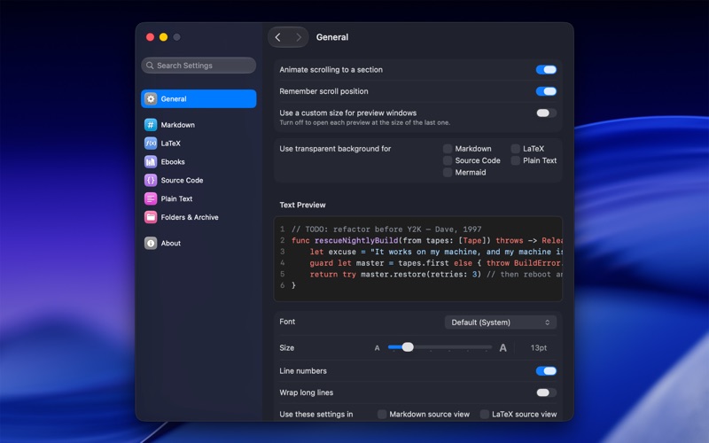Click the Folders & Archive folder icon
This screenshot has width=709, height=443.
(x=151, y=217)
